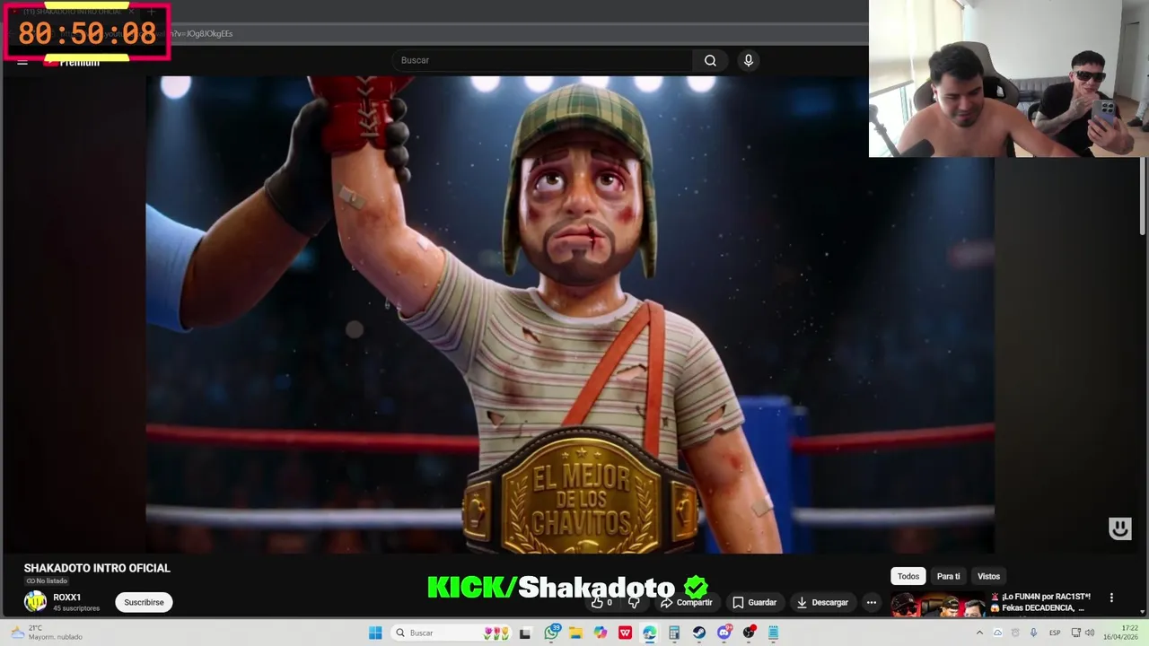The image size is (1149, 646).
Task: Open more video actions ellipsis
Action: [871, 602]
